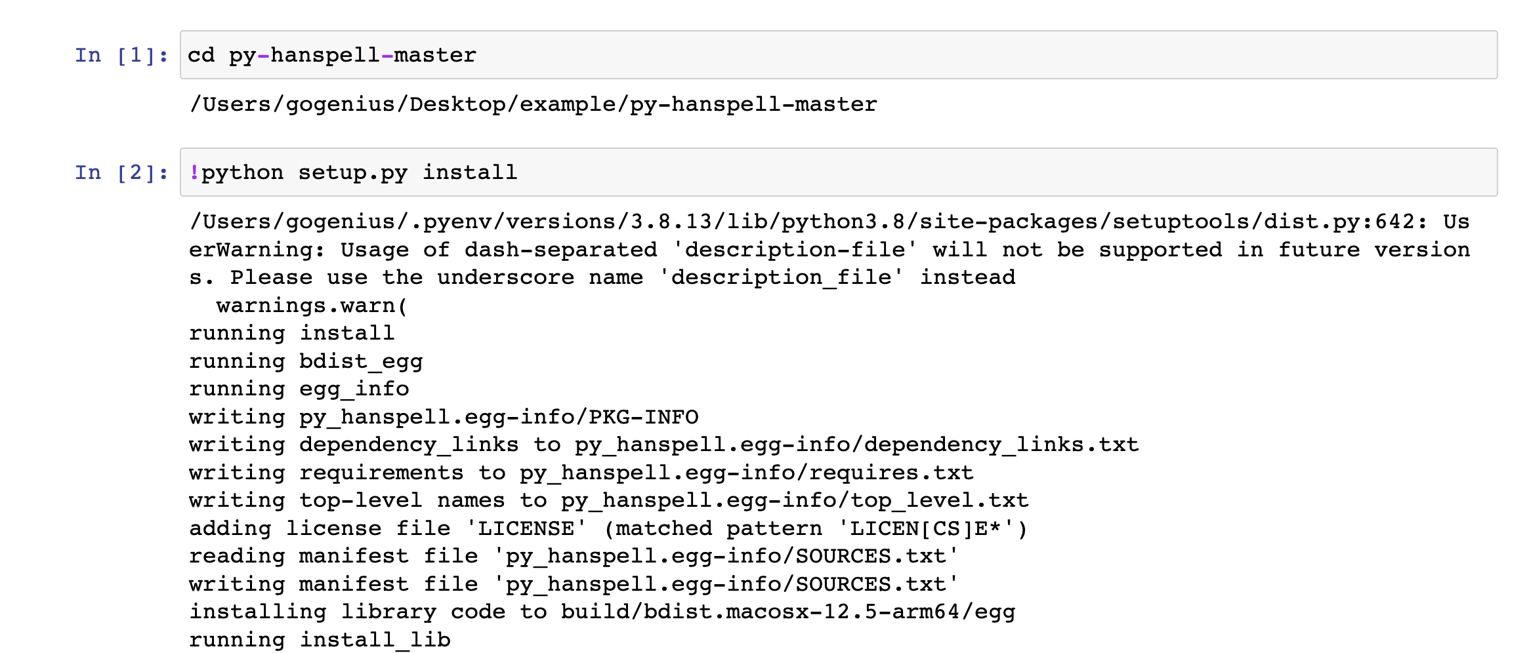Click the dist.py:642 warning path line
The width and height of the screenshot is (1529, 653).
(828, 222)
